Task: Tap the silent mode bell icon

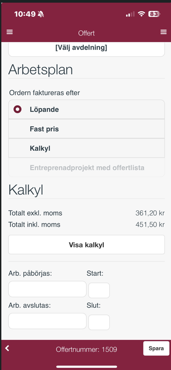Action: [41, 14]
